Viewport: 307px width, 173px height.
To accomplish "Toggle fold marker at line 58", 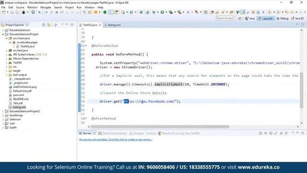I will pyautogui.click(x=86, y=119).
